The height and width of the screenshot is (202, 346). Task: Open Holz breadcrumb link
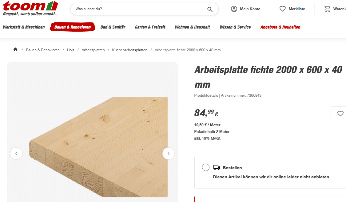coord(71,50)
